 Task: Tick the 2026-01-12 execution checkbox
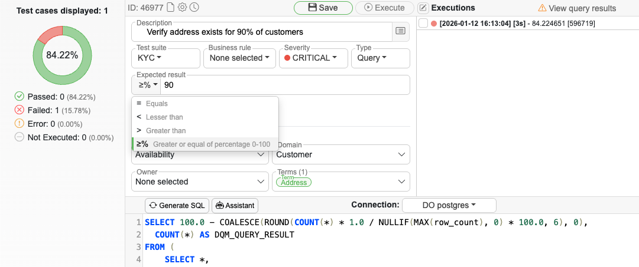423,23
